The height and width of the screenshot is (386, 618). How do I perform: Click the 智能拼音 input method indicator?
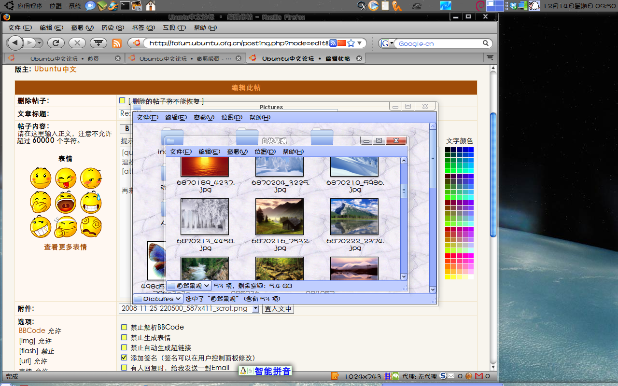(x=266, y=371)
